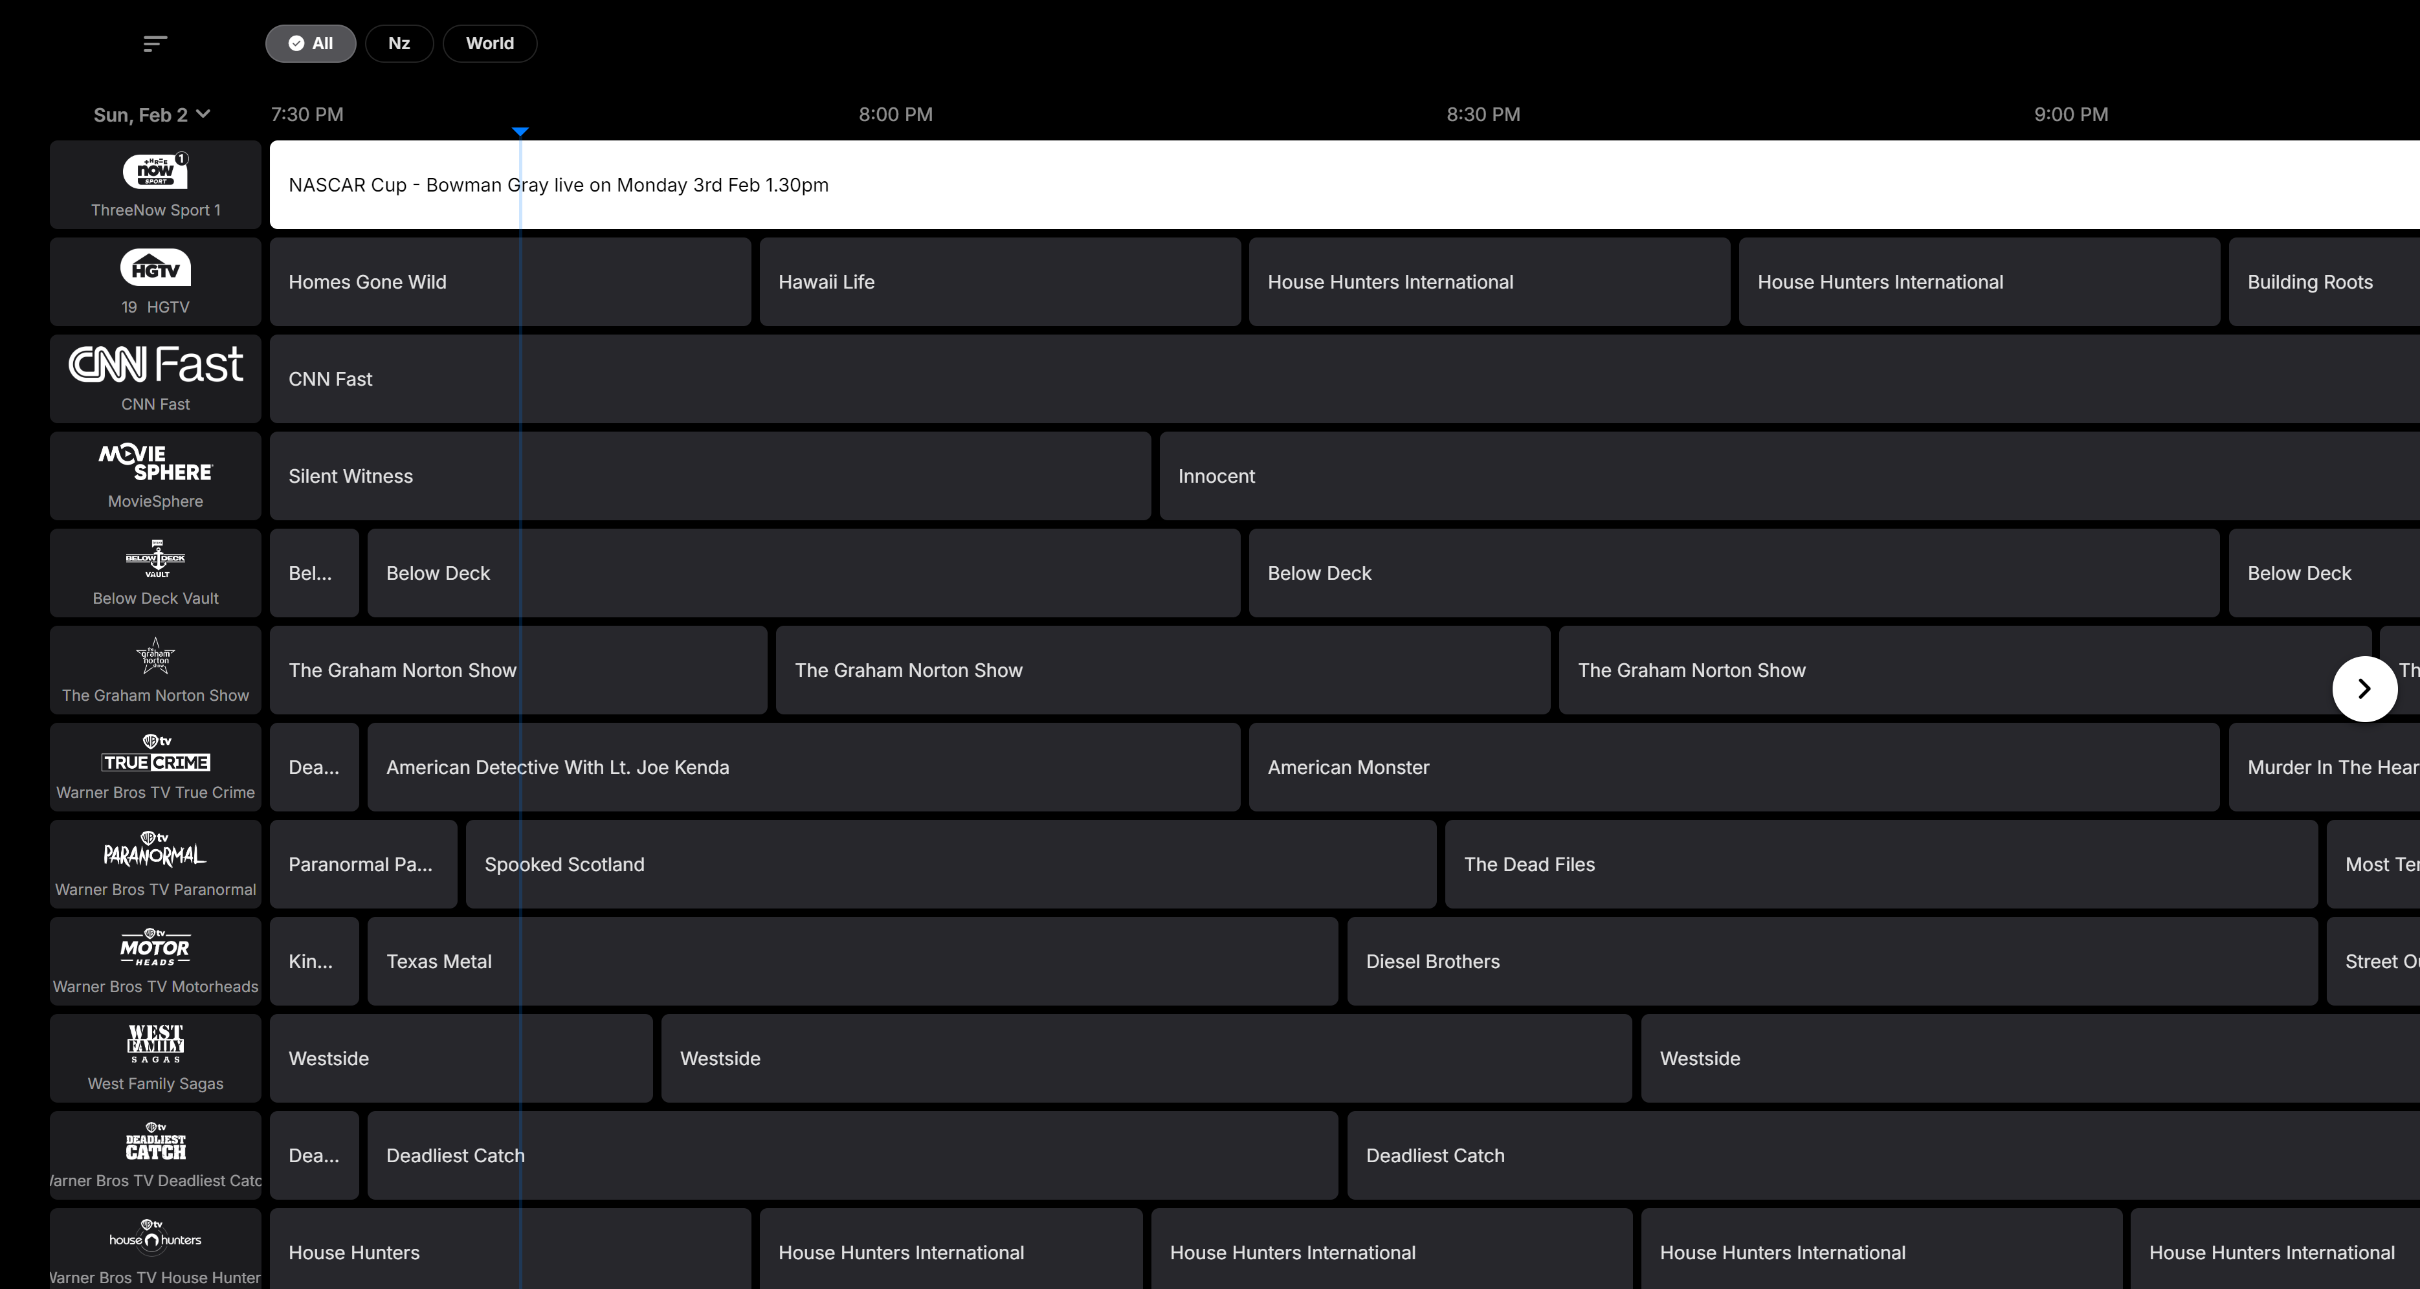This screenshot has height=1289, width=2420.
Task: Select the Diesel Brothers programme tile
Action: click(x=1833, y=961)
